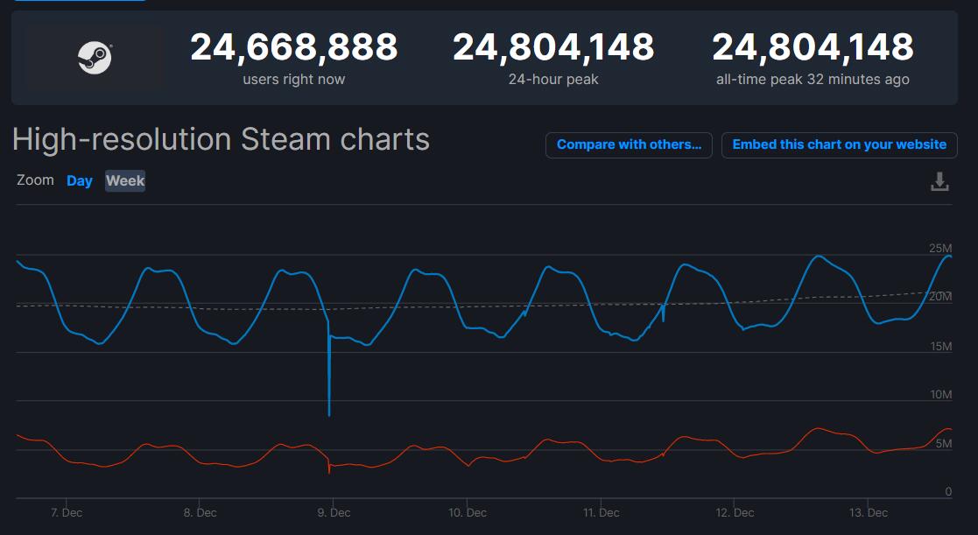Click the '9. Dec' axis label

pos(334,512)
